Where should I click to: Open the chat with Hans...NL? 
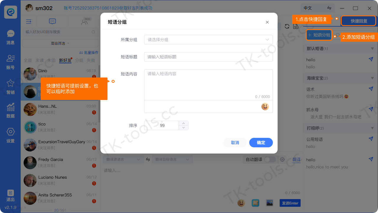60,109
